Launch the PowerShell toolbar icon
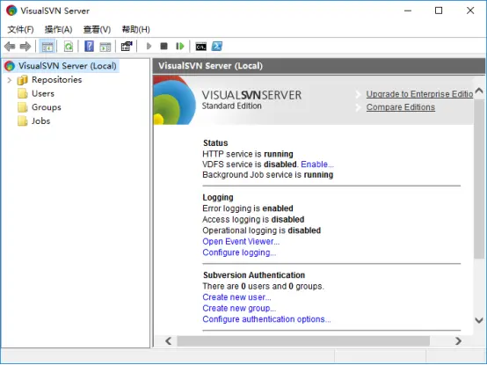Image resolution: width=487 pixels, height=365 pixels. click(x=217, y=47)
